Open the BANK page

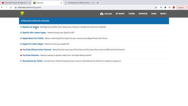point(154,14)
